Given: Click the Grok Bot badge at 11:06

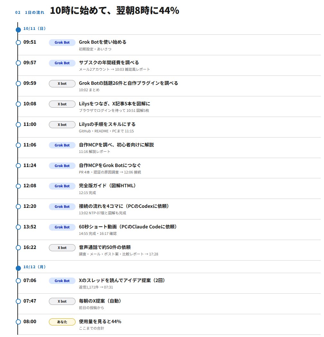Looking at the screenshot, I should pos(62,145).
